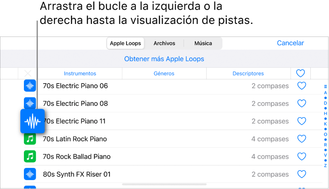Screen dimensions: 329x189
Task: Open the Descriptores filter
Action: [x=248, y=73]
